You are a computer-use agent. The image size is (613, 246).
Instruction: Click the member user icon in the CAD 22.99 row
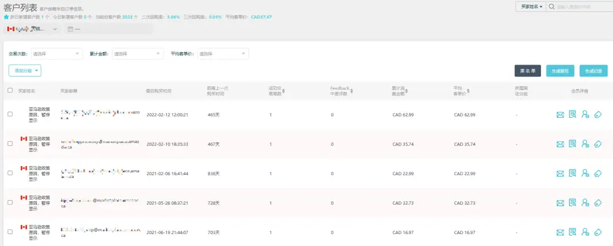click(x=585, y=173)
